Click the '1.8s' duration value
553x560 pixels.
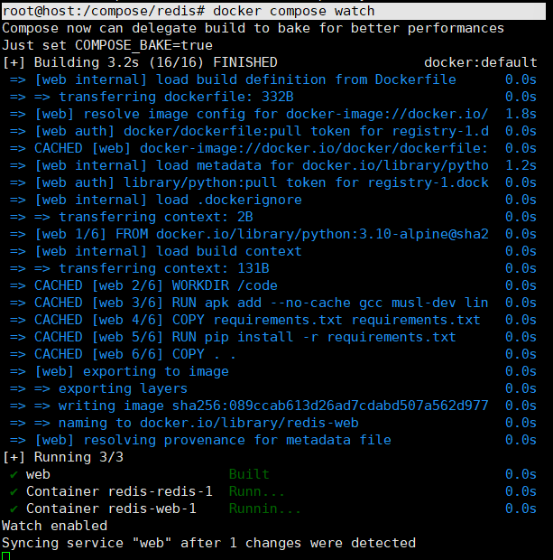point(521,114)
